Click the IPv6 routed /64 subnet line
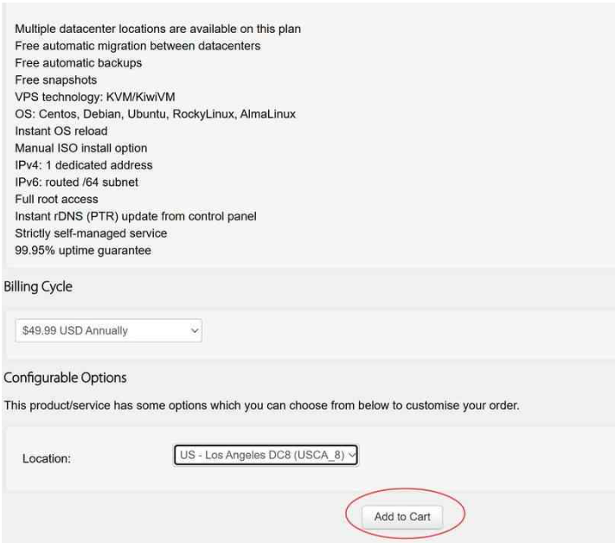This screenshot has width=615, height=543. (77, 182)
